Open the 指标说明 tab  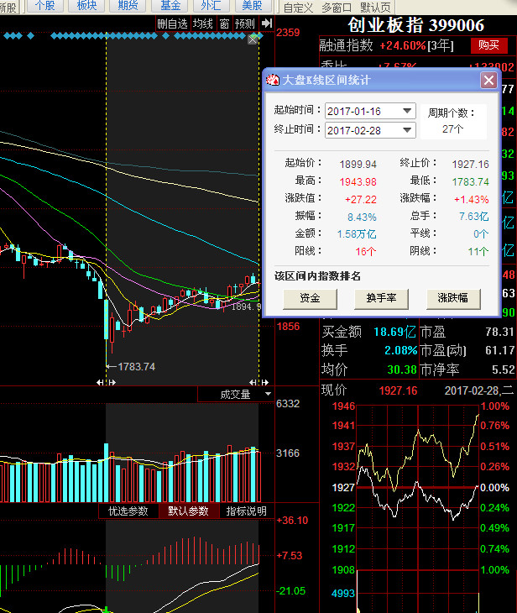tap(246, 511)
